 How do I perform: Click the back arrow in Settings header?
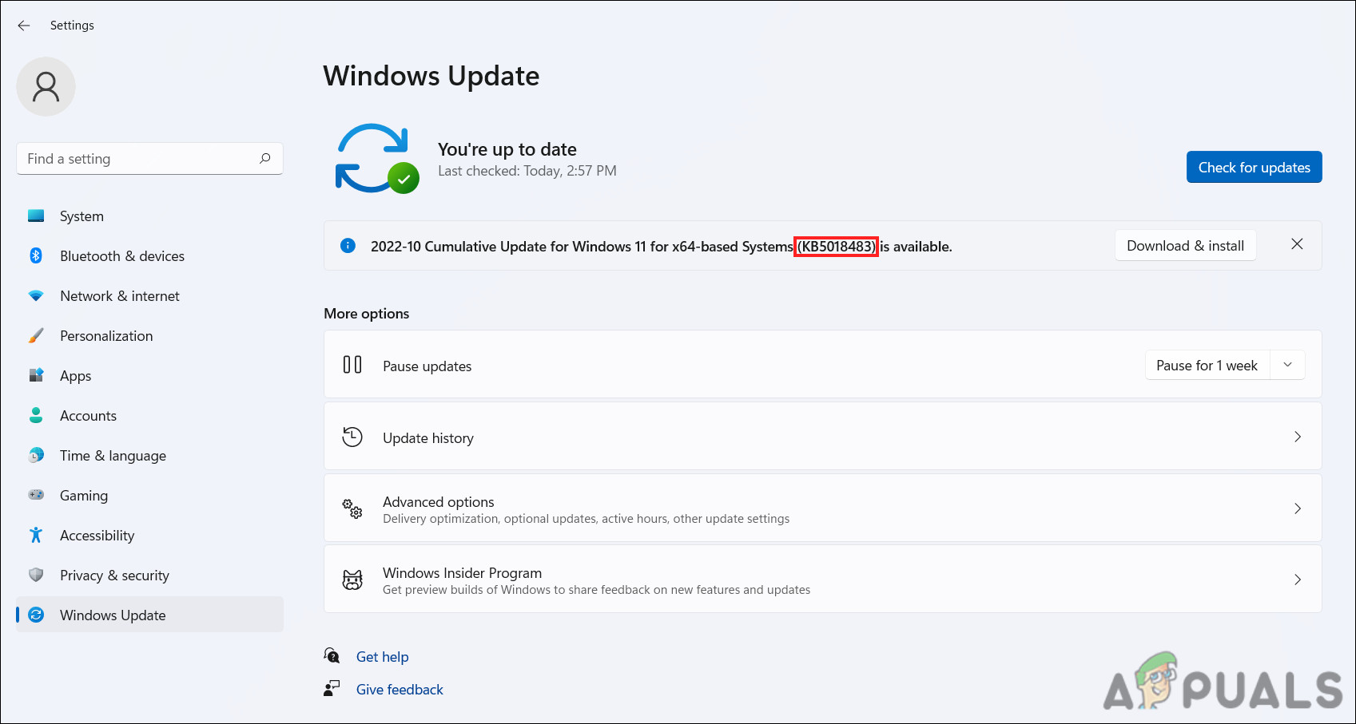point(24,26)
